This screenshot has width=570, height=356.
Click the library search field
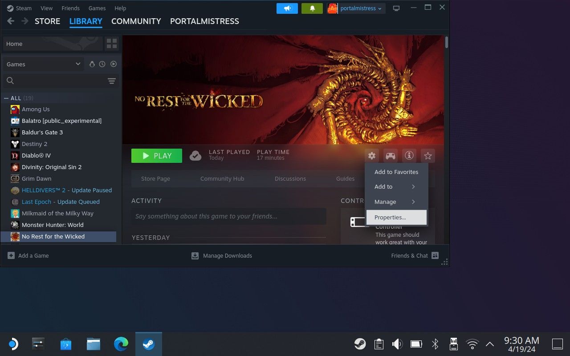tap(54, 81)
